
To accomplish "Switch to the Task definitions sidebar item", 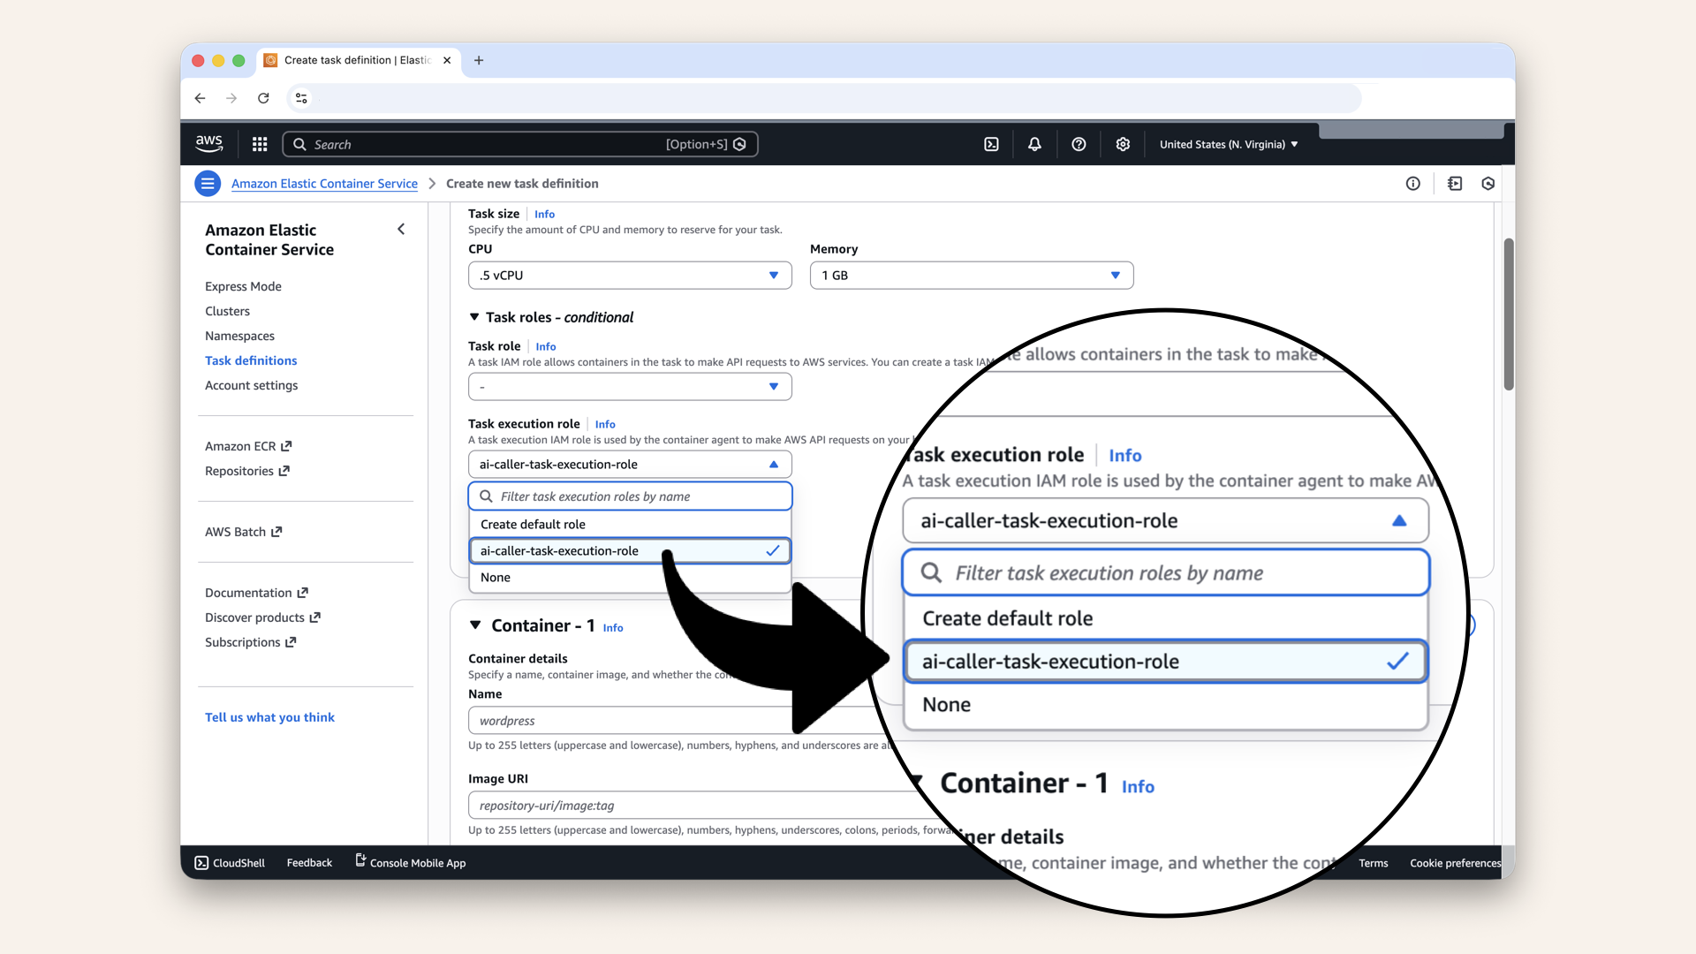I will [251, 360].
